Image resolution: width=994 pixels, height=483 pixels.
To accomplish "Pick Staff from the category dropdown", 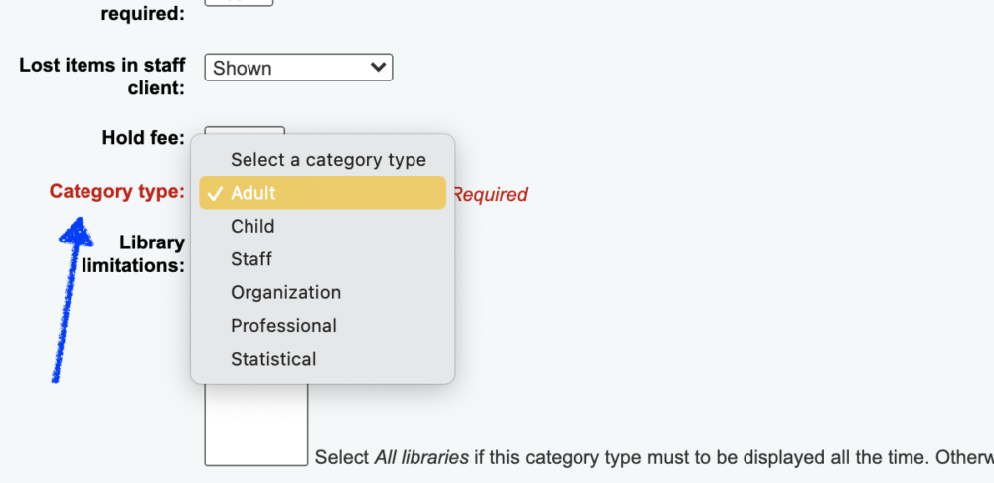I will point(251,259).
